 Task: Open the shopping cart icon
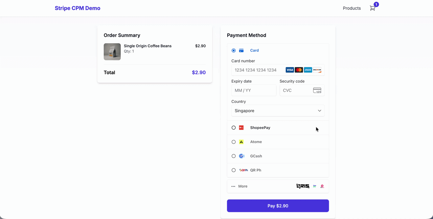pos(372,8)
